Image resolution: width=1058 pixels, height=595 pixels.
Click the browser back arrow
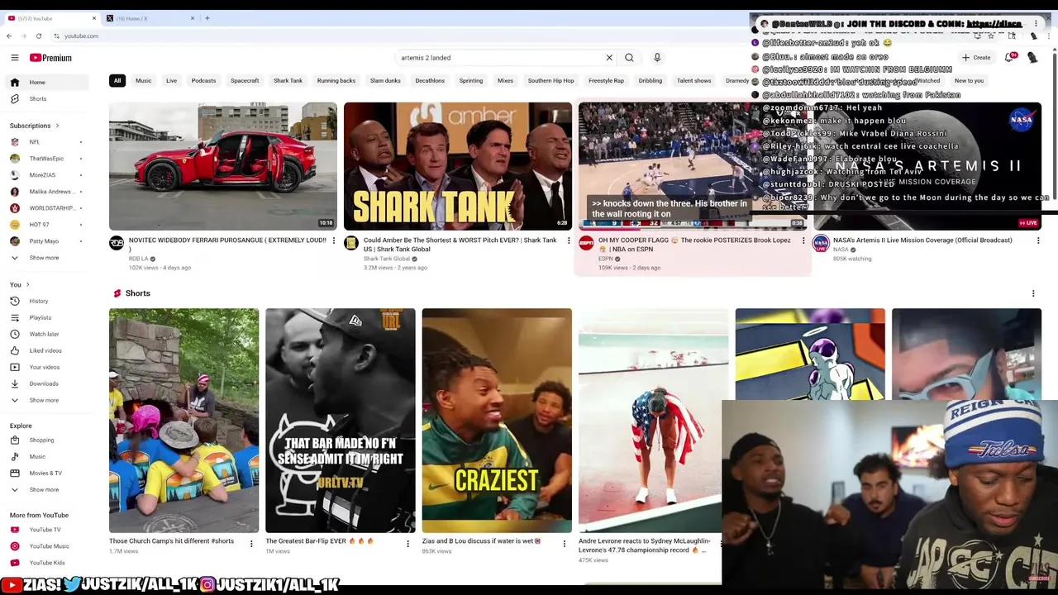click(9, 36)
